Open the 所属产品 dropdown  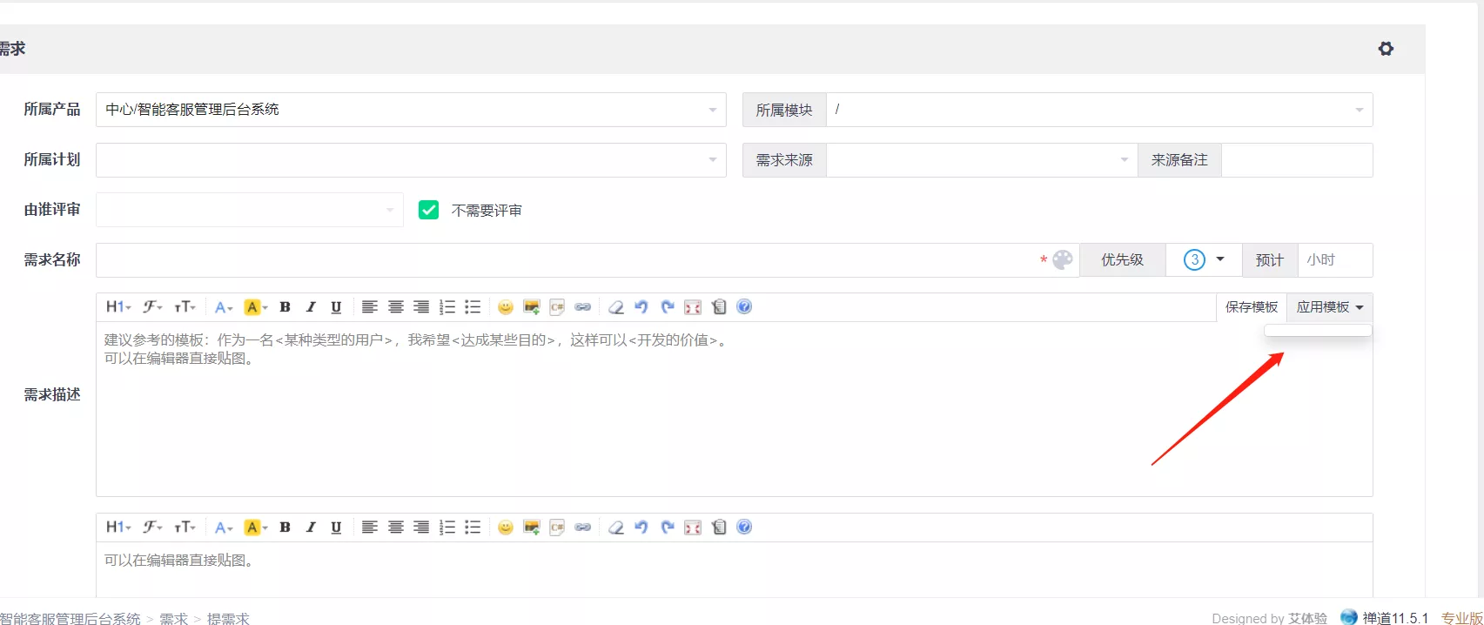[411, 110]
